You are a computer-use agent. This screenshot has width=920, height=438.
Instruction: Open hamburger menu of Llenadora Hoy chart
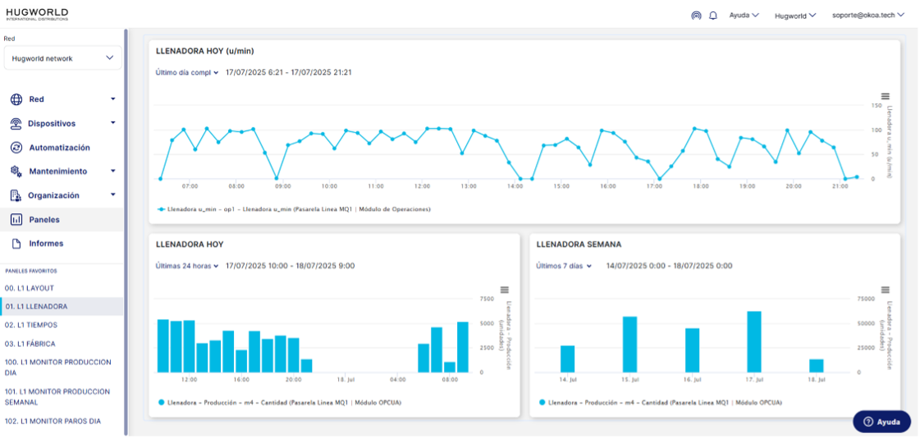tap(505, 290)
